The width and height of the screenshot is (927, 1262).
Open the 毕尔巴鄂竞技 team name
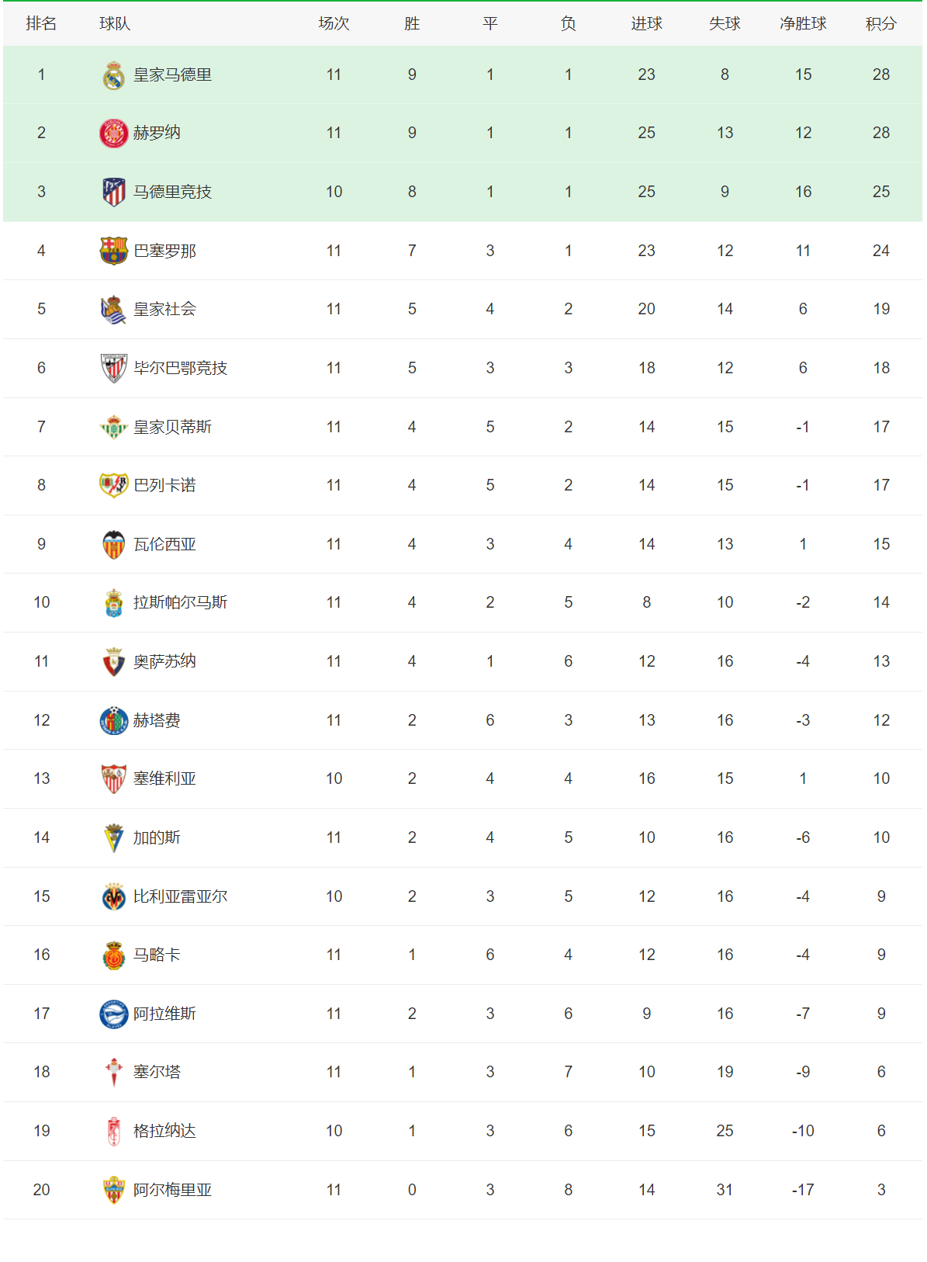180,368
